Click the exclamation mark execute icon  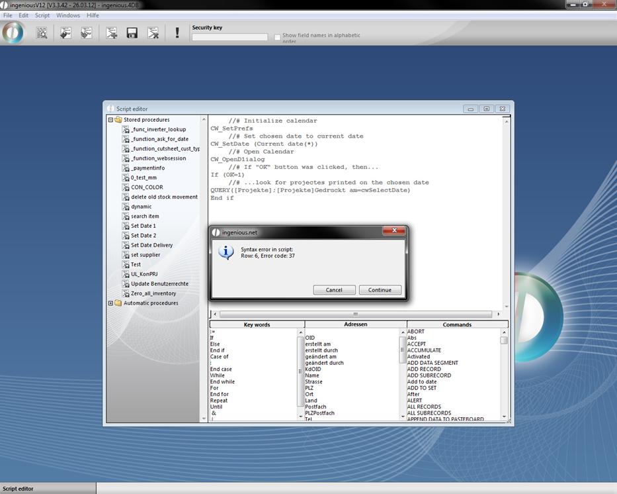coord(177,33)
